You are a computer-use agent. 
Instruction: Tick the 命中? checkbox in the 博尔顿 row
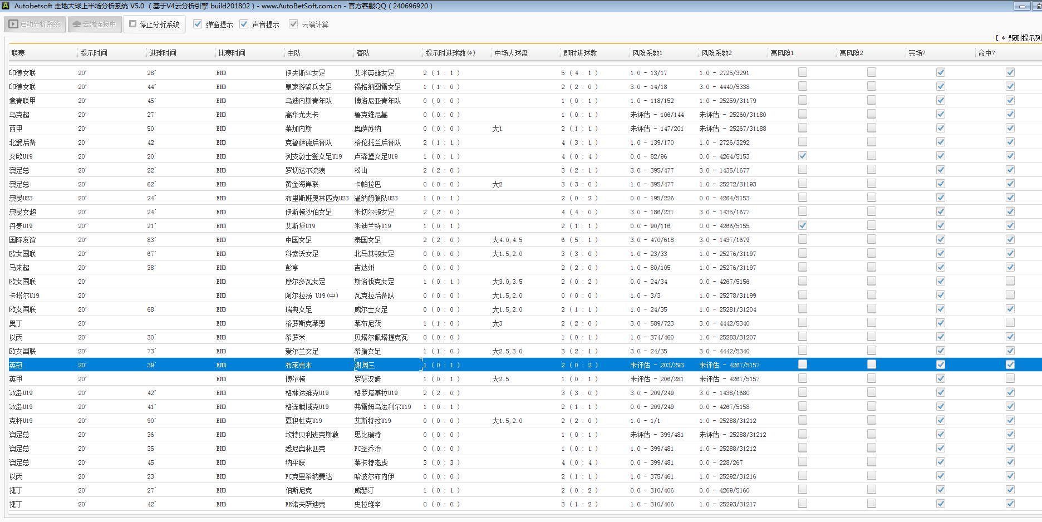pyautogui.click(x=1010, y=378)
